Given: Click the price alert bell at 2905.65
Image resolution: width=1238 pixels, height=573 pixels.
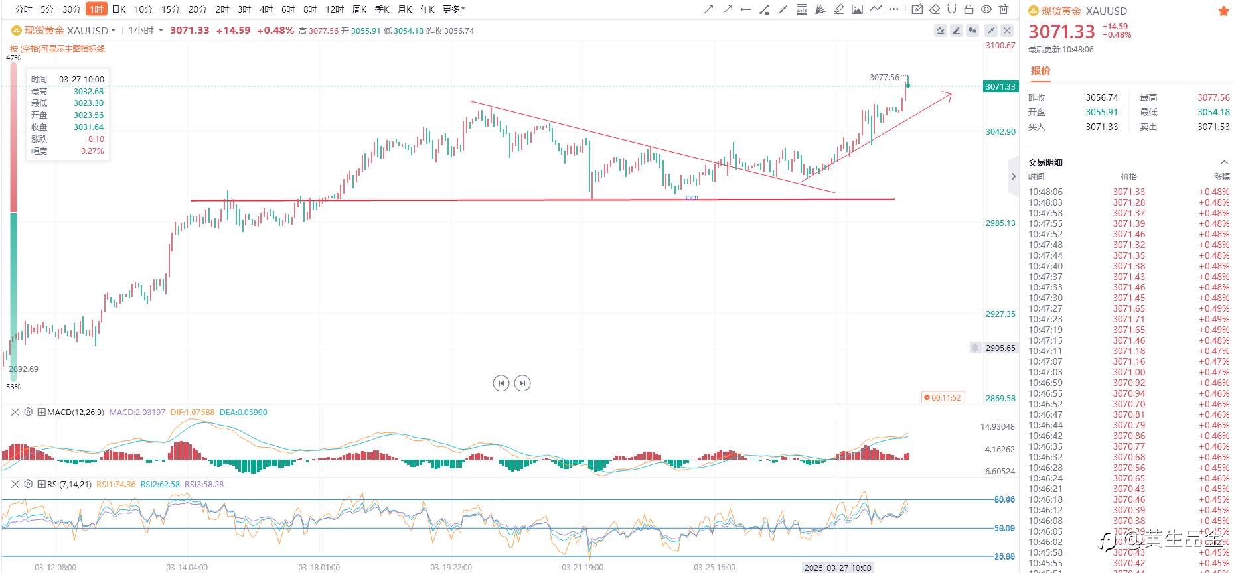Looking at the screenshot, I should [975, 348].
